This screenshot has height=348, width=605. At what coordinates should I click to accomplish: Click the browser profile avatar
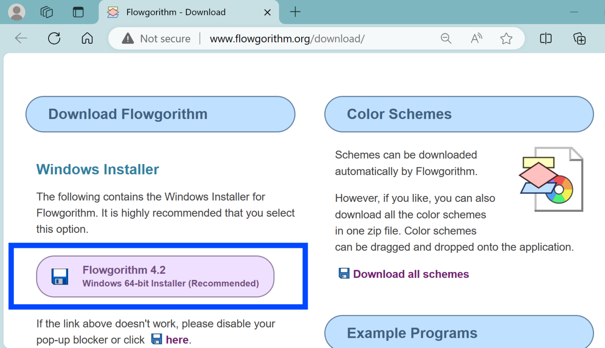[x=16, y=12]
